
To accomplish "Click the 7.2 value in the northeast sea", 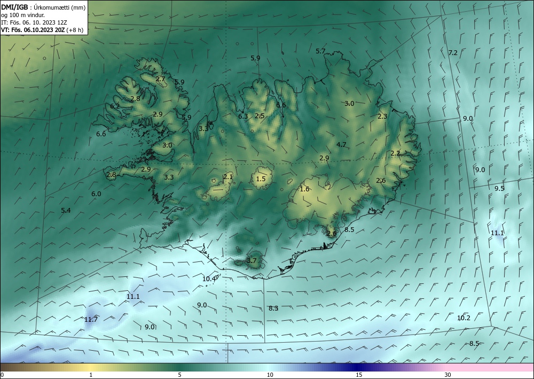I will click(453, 53).
